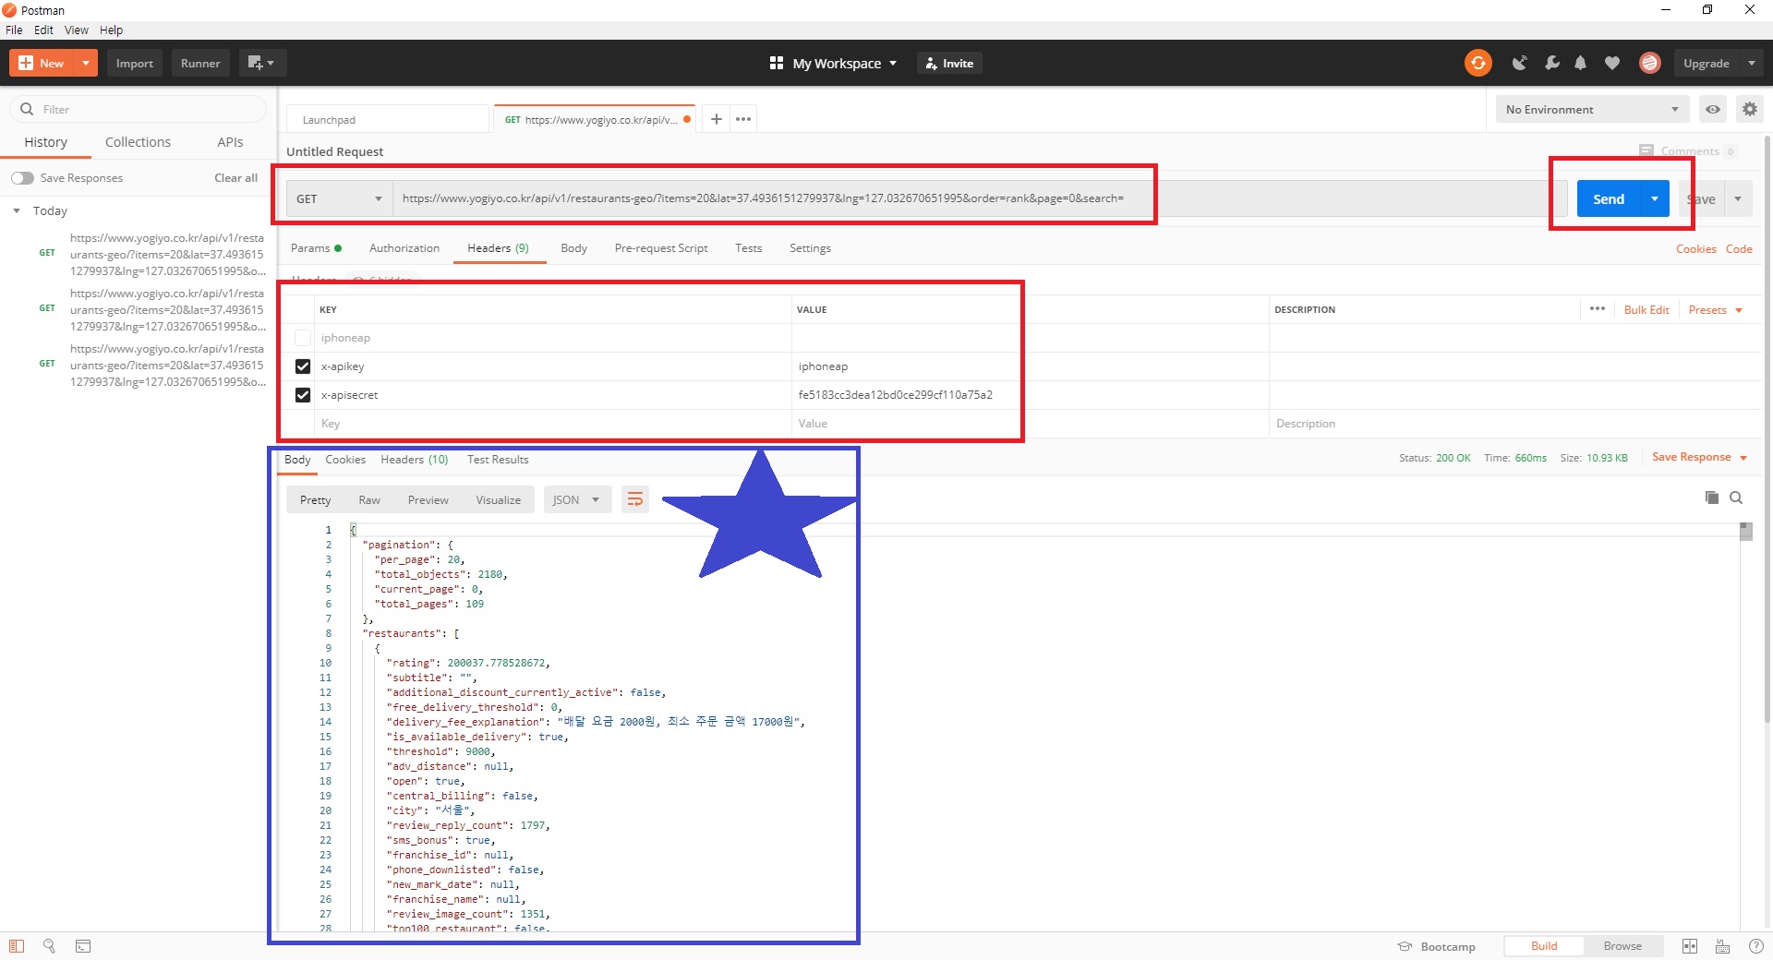Switch to the Collections tab
Viewport: 1773px width, 960px height.
coord(138,142)
